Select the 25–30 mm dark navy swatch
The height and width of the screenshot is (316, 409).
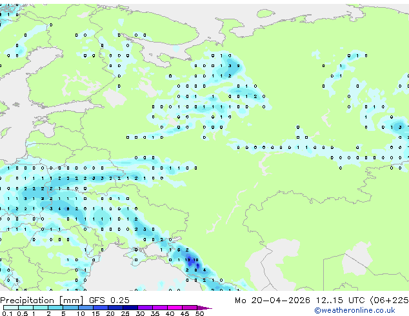[x=130, y=308]
